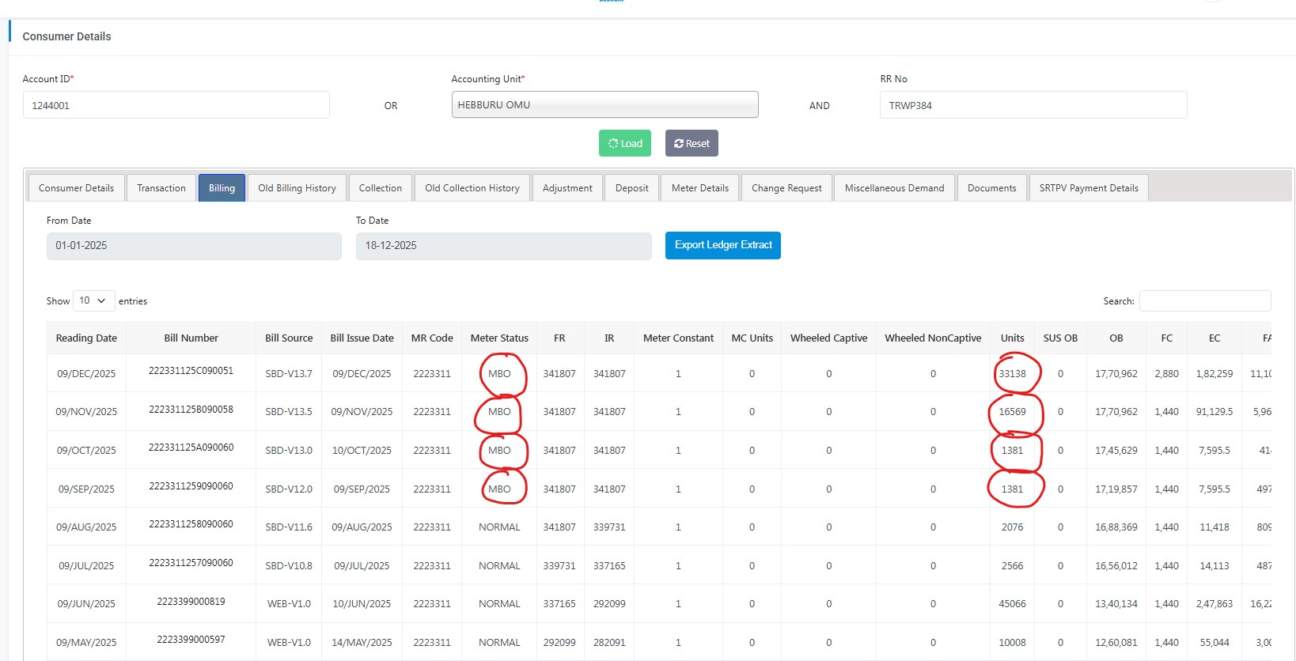
Task: Click the table Search box
Action: pyautogui.click(x=1204, y=300)
